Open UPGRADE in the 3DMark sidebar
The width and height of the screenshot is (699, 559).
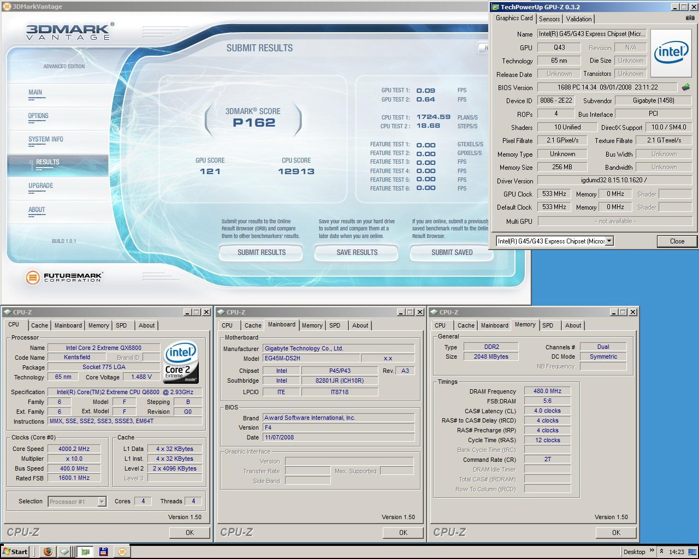(41, 186)
